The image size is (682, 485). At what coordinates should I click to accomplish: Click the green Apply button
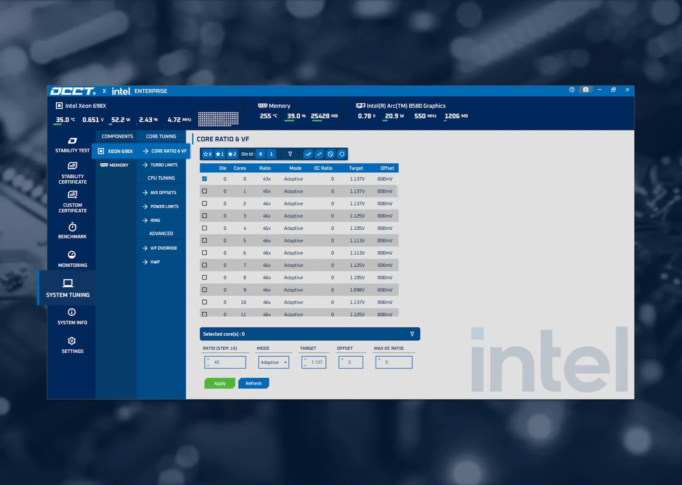coord(220,384)
